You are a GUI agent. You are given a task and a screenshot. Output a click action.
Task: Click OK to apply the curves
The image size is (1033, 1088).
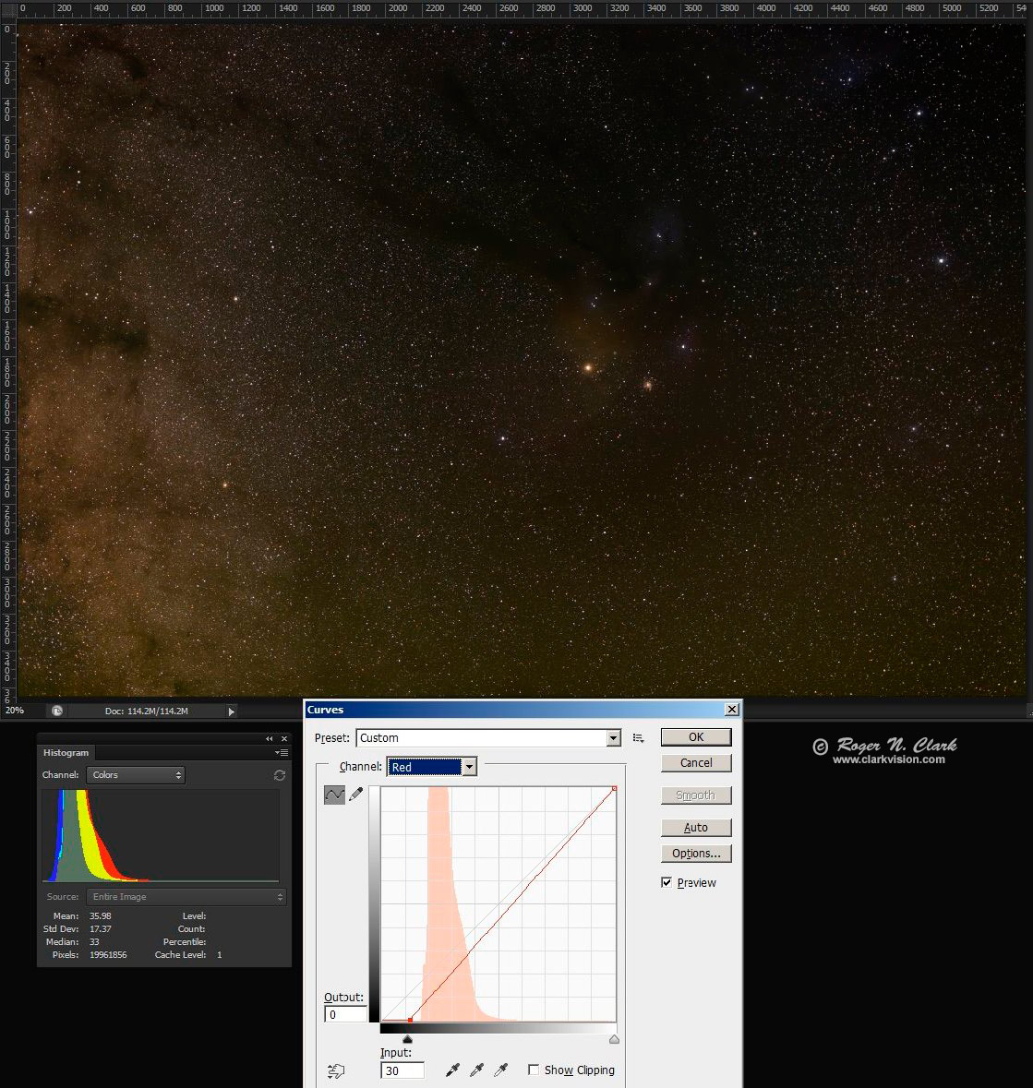[x=696, y=736]
